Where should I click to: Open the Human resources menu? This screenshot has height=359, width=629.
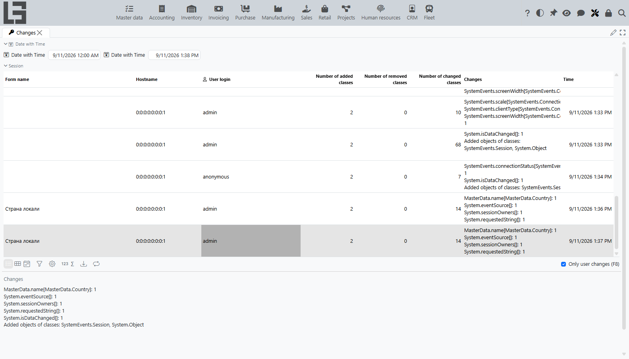(x=381, y=13)
